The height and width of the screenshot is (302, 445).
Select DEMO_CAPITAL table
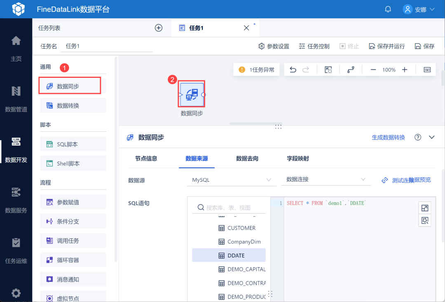[x=229, y=269]
